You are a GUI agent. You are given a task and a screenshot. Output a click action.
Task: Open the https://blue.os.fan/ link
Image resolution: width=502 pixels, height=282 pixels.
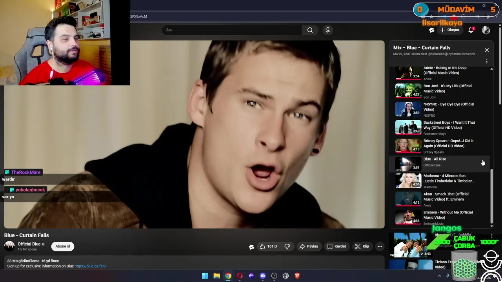(90, 266)
